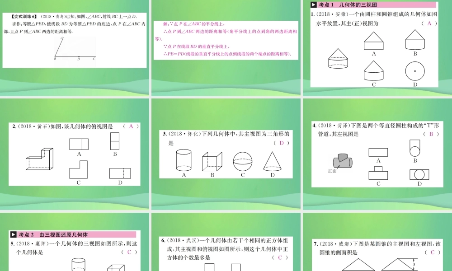Choose option A figure in question 1

374,41
